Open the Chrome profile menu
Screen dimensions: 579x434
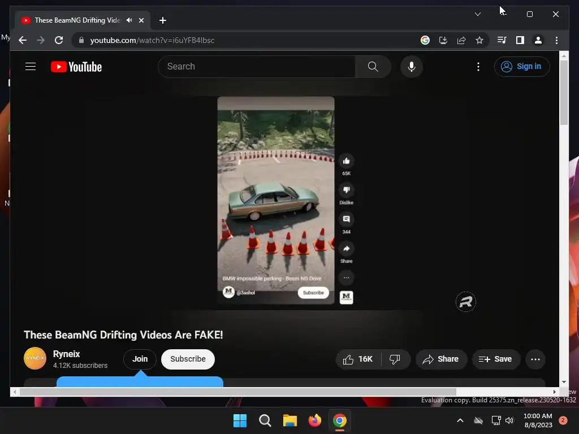pos(538,40)
